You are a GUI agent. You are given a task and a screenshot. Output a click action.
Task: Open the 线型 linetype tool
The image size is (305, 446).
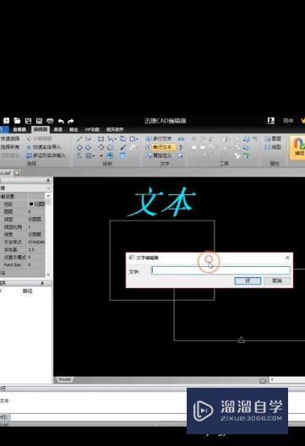coord(273,147)
